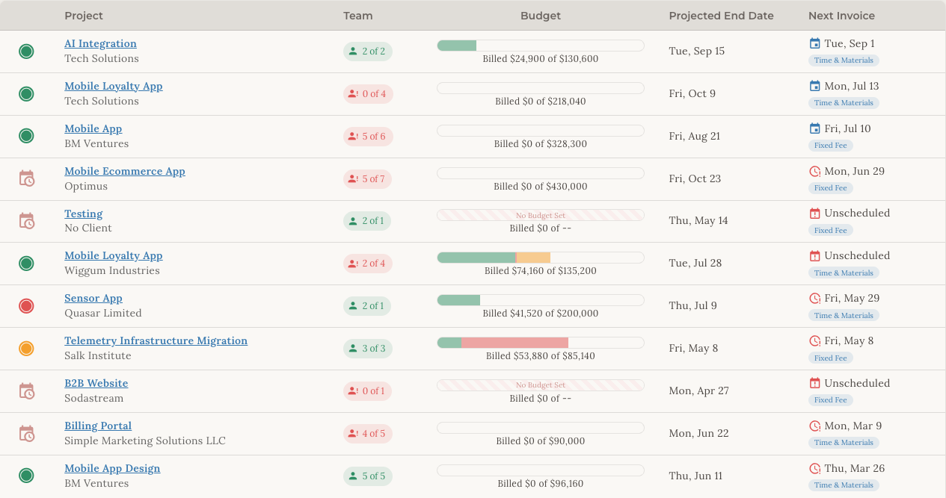Click the green status icon for AI Integration
946x498 pixels.
point(26,52)
